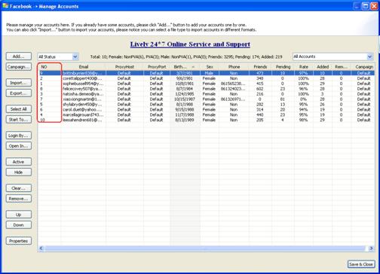
Task: Open the All Status dropdown
Action: [58, 57]
